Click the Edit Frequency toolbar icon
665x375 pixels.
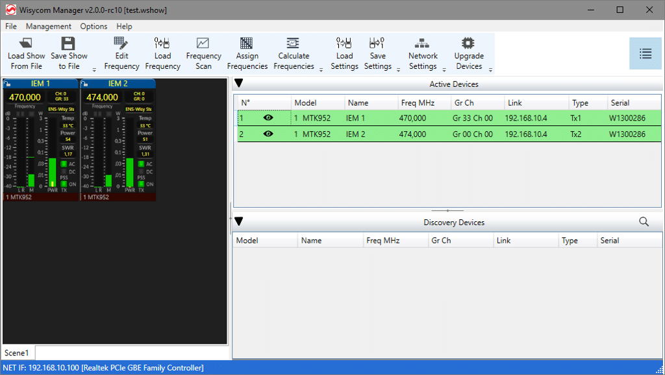coord(121,43)
